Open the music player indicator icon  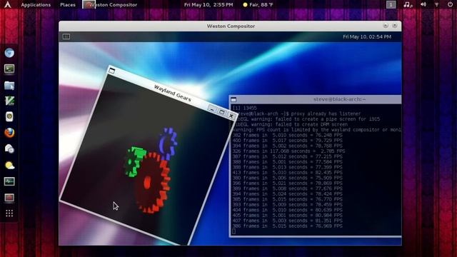tap(408, 5)
